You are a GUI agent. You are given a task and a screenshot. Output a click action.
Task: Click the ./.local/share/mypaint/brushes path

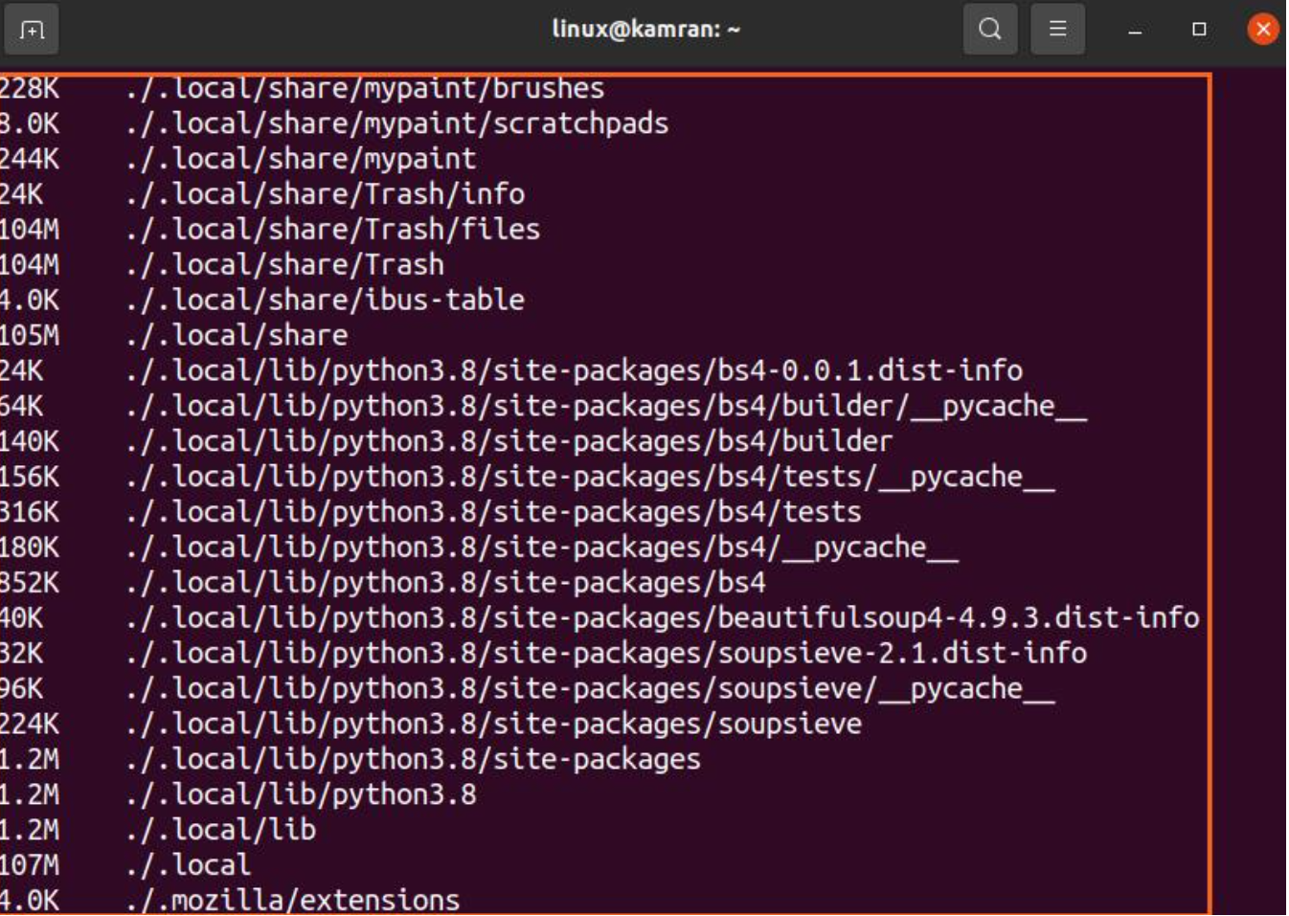point(365,88)
